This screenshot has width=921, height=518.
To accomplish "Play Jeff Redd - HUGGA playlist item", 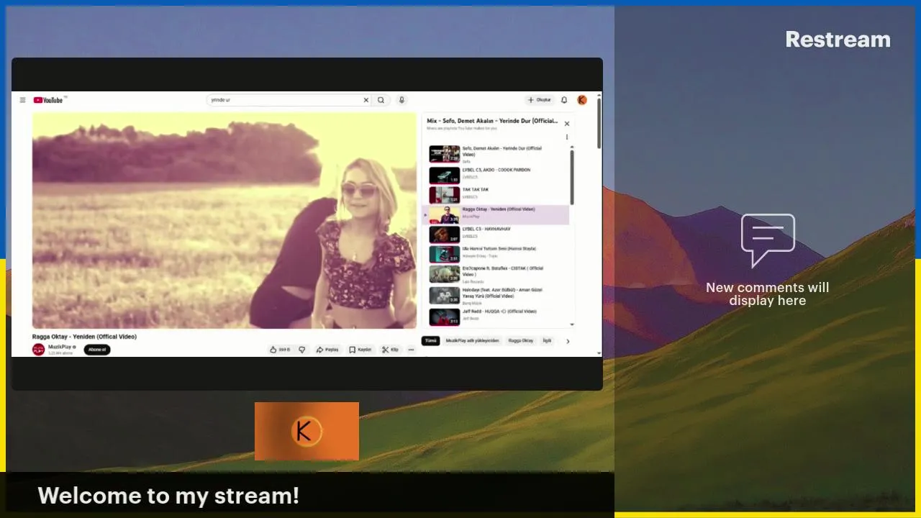I will click(496, 316).
